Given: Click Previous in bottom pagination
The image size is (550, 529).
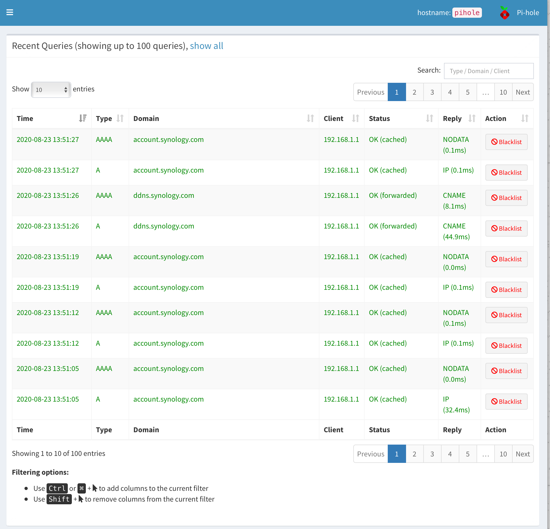Looking at the screenshot, I should pyautogui.click(x=371, y=454).
